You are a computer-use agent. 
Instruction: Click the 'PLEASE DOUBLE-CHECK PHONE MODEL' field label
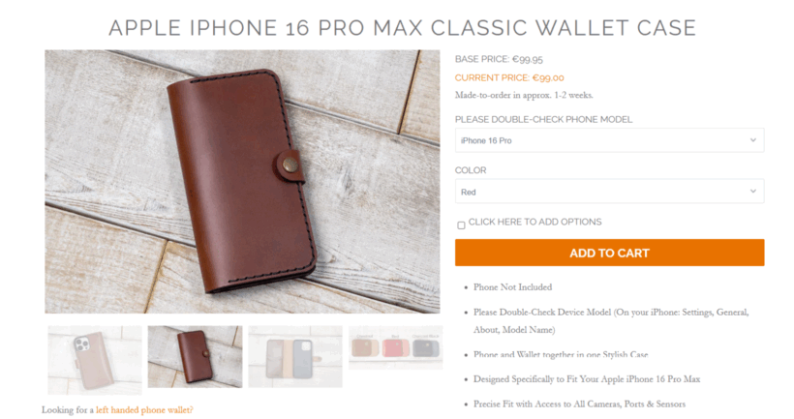[543, 119]
